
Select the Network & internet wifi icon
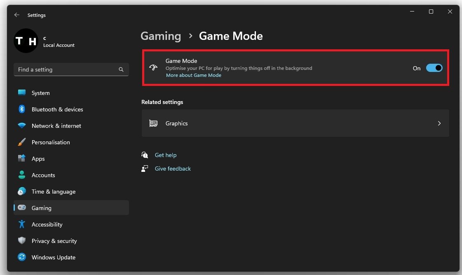coord(22,126)
